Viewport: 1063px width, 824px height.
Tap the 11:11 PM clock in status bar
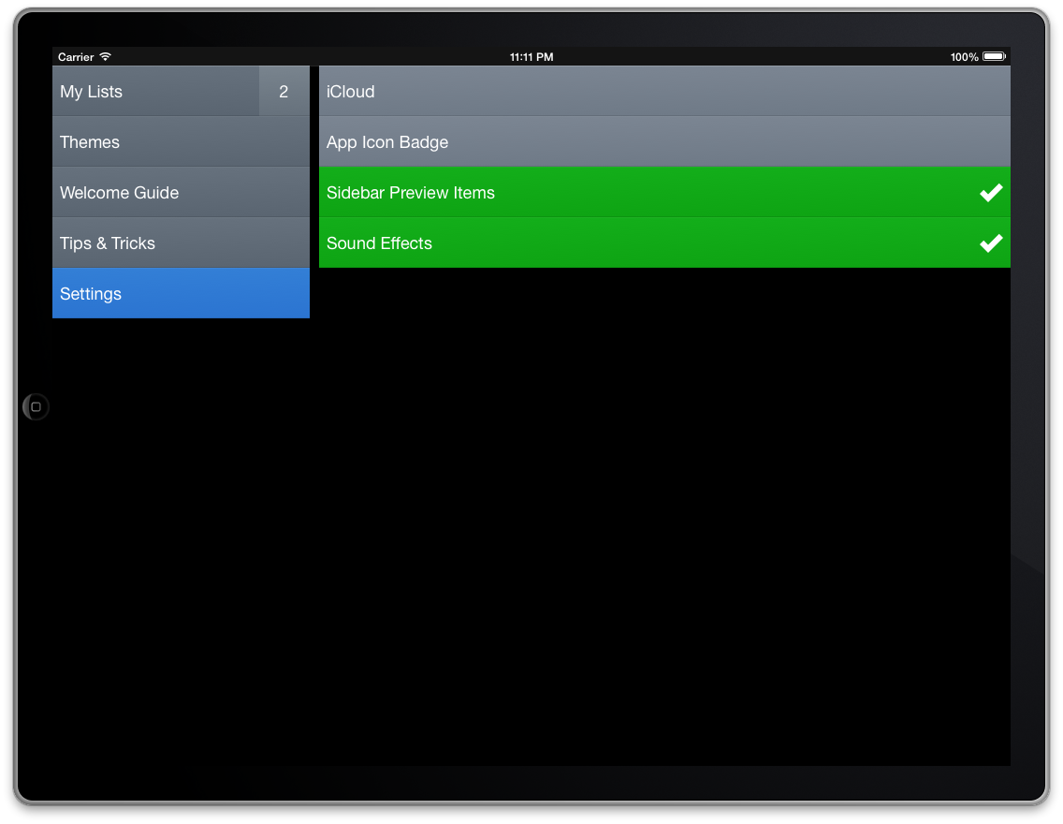(x=531, y=57)
